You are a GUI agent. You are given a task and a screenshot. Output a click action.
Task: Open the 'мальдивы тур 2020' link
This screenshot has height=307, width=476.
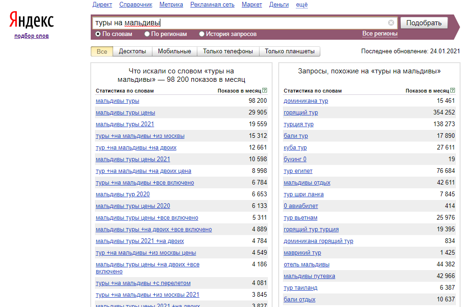123,194
